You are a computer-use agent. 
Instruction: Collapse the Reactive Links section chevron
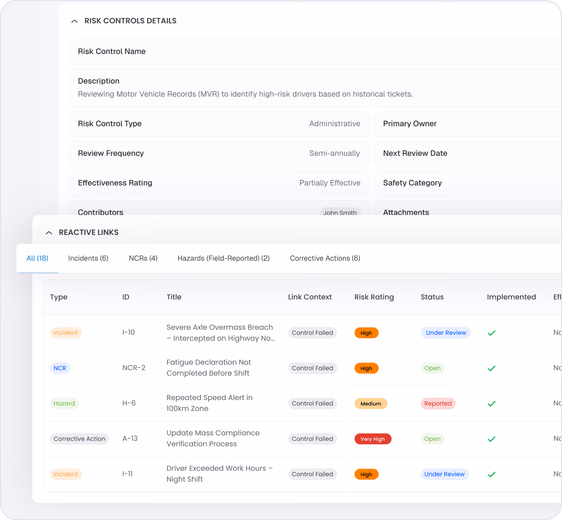point(49,233)
